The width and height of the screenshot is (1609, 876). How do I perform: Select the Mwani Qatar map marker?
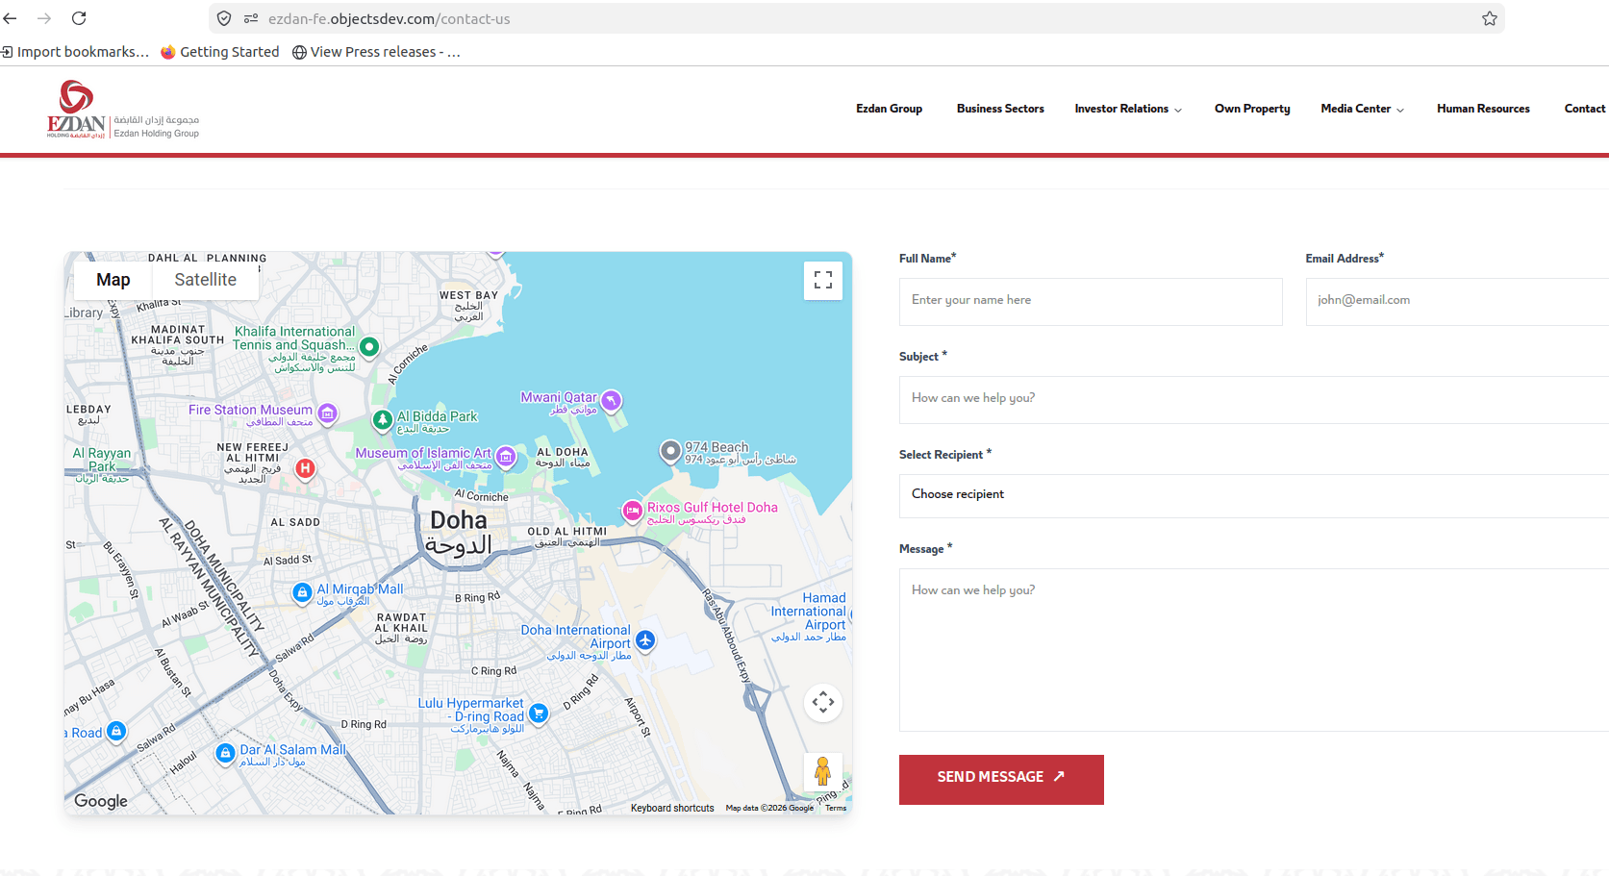[612, 400]
